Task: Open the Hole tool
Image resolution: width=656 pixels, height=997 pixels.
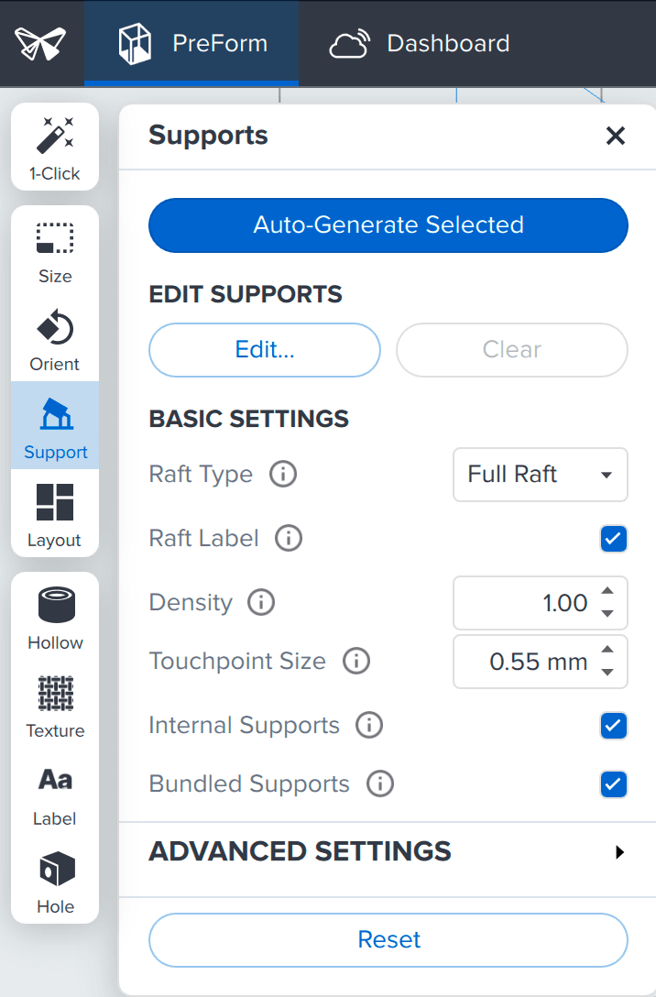Action: click(x=54, y=881)
